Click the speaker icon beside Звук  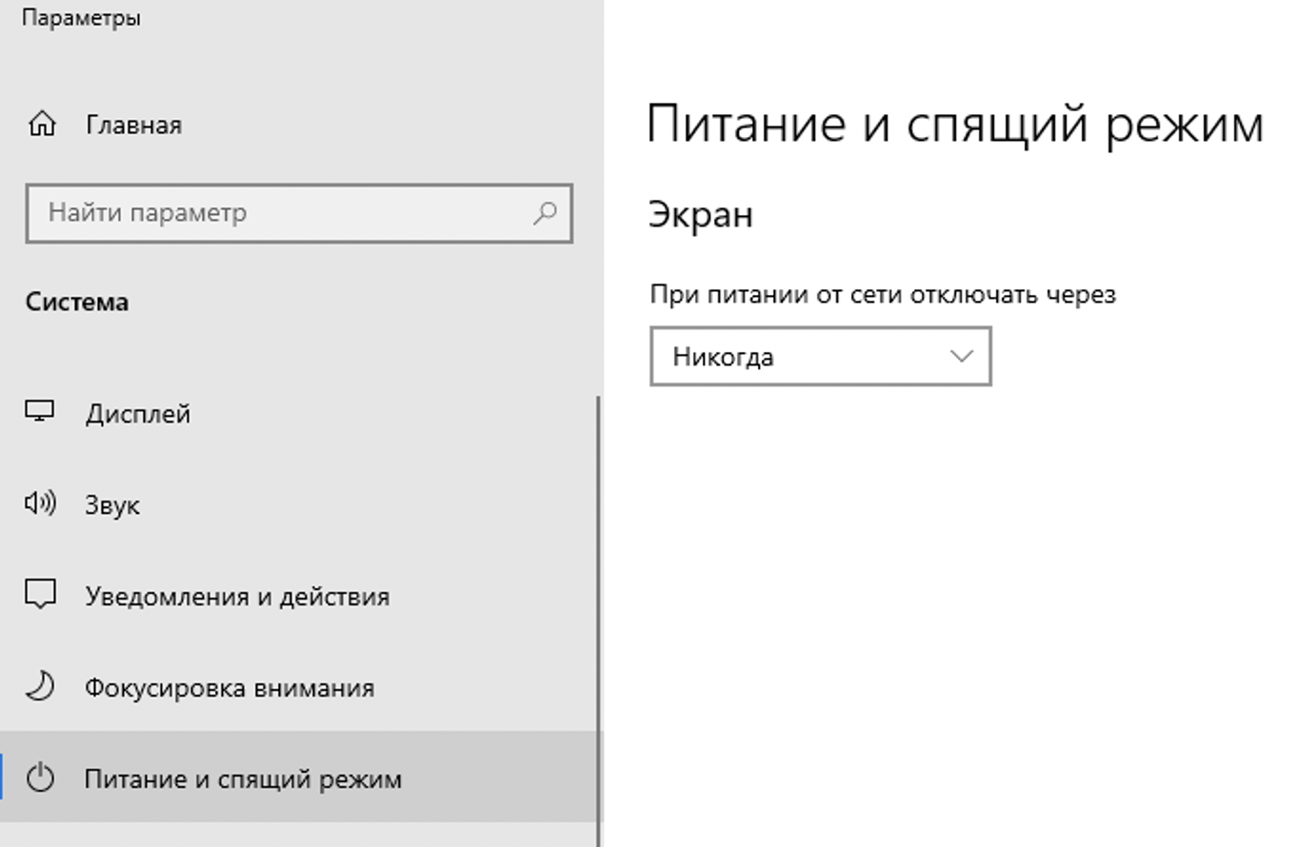(x=40, y=503)
